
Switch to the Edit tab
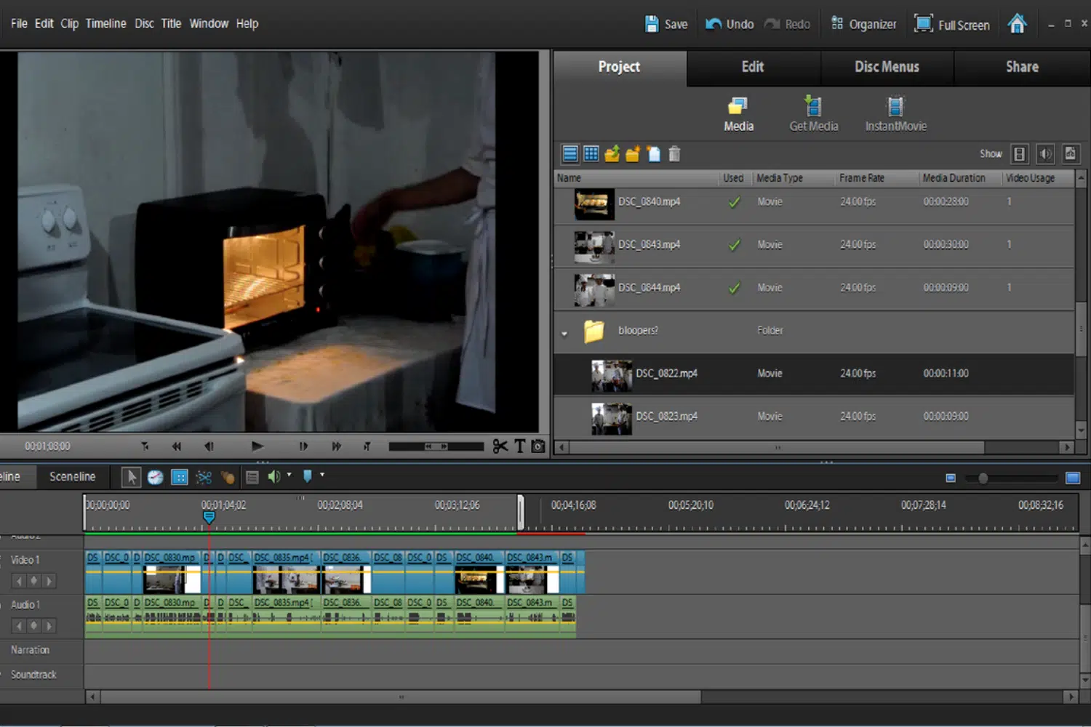(753, 67)
